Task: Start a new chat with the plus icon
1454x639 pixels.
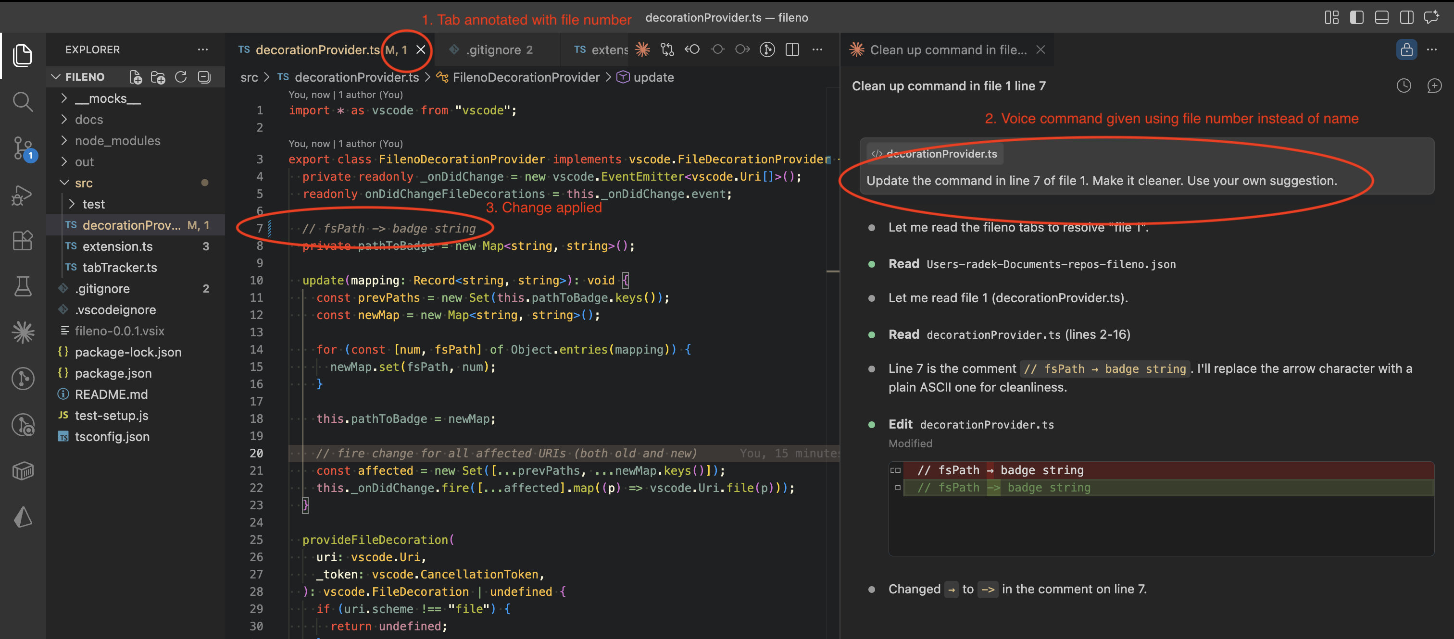Action: click(x=1435, y=86)
